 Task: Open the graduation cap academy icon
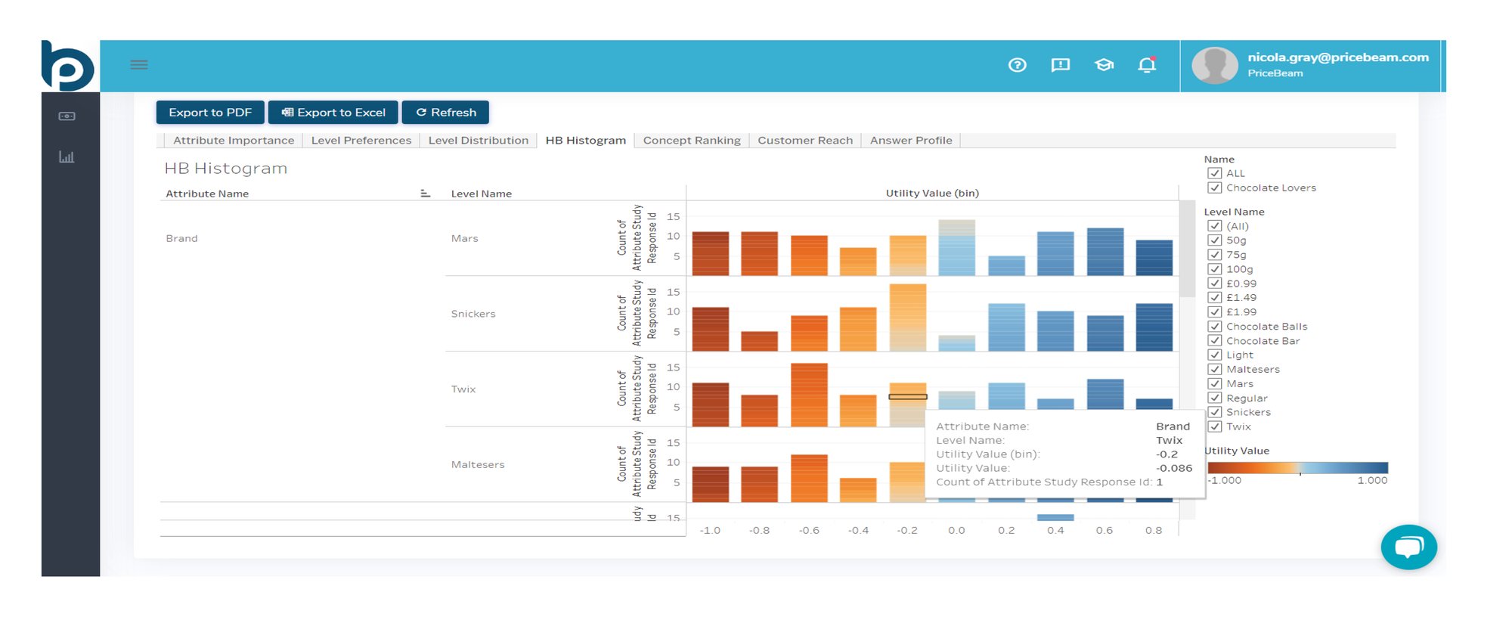(x=1104, y=65)
